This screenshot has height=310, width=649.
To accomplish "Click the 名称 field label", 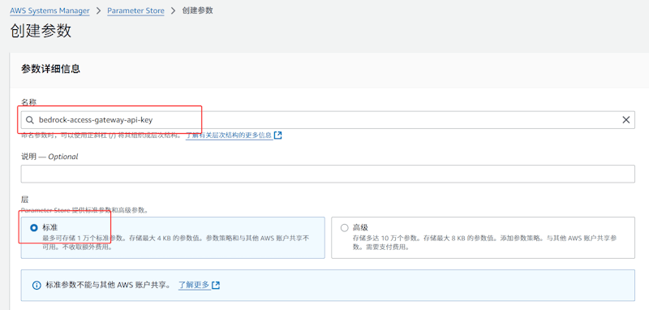I will pos(29,101).
